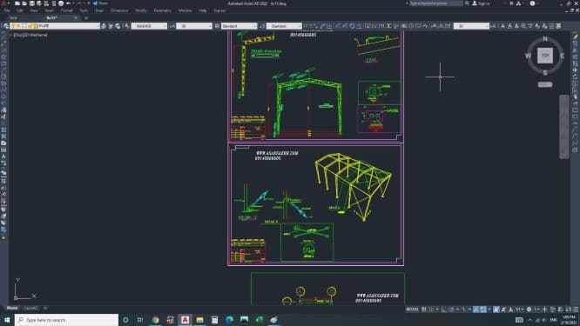The width and height of the screenshot is (580, 326).
Task: Click the Save As icon in quick access toolbar
Action: point(39,3)
